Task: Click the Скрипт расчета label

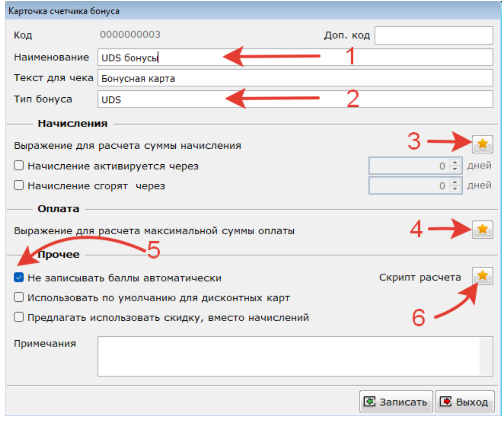Action: click(420, 277)
